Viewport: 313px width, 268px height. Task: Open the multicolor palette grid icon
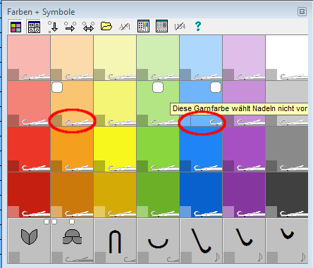point(143,26)
